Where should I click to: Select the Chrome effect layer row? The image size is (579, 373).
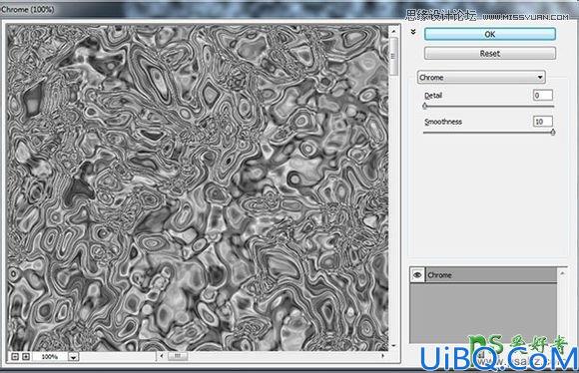(491, 275)
